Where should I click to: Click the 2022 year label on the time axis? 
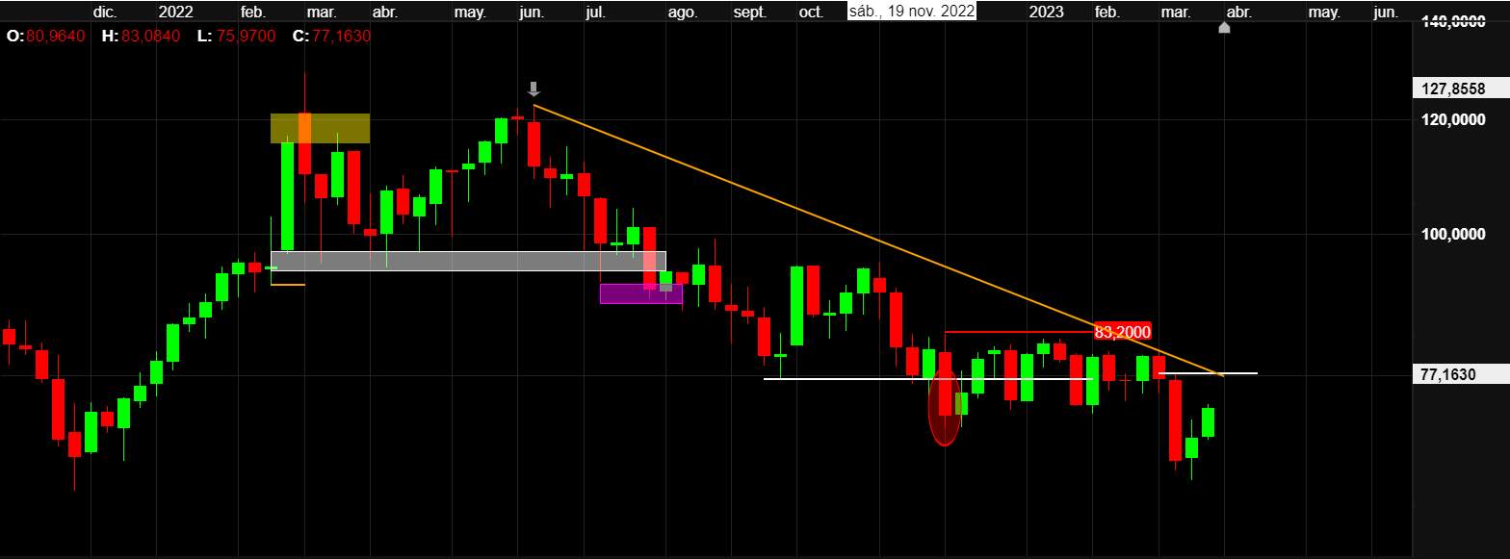(x=175, y=12)
